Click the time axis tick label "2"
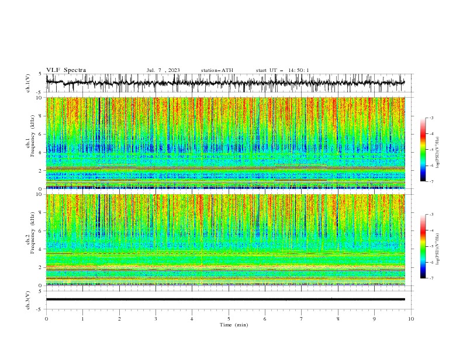The height and width of the screenshot is (358, 463). (x=119, y=319)
